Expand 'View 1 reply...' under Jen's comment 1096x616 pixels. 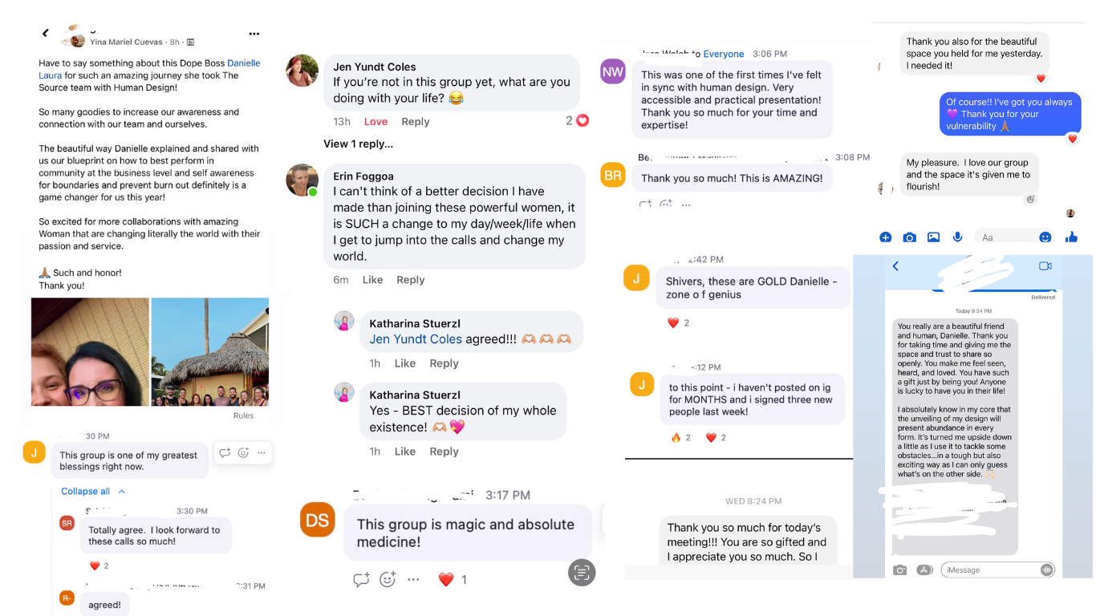(x=358, y=144)
